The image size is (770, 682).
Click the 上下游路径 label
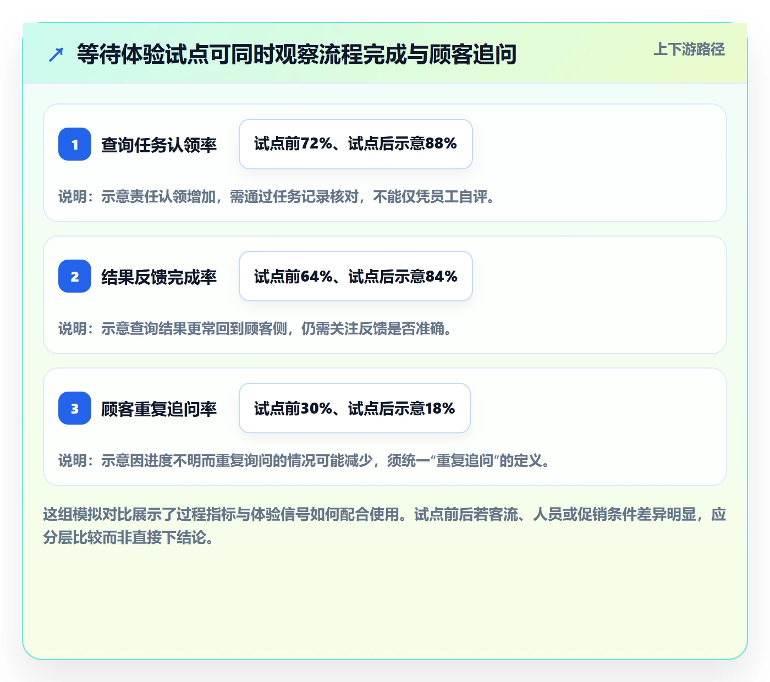tap(689, 50)
